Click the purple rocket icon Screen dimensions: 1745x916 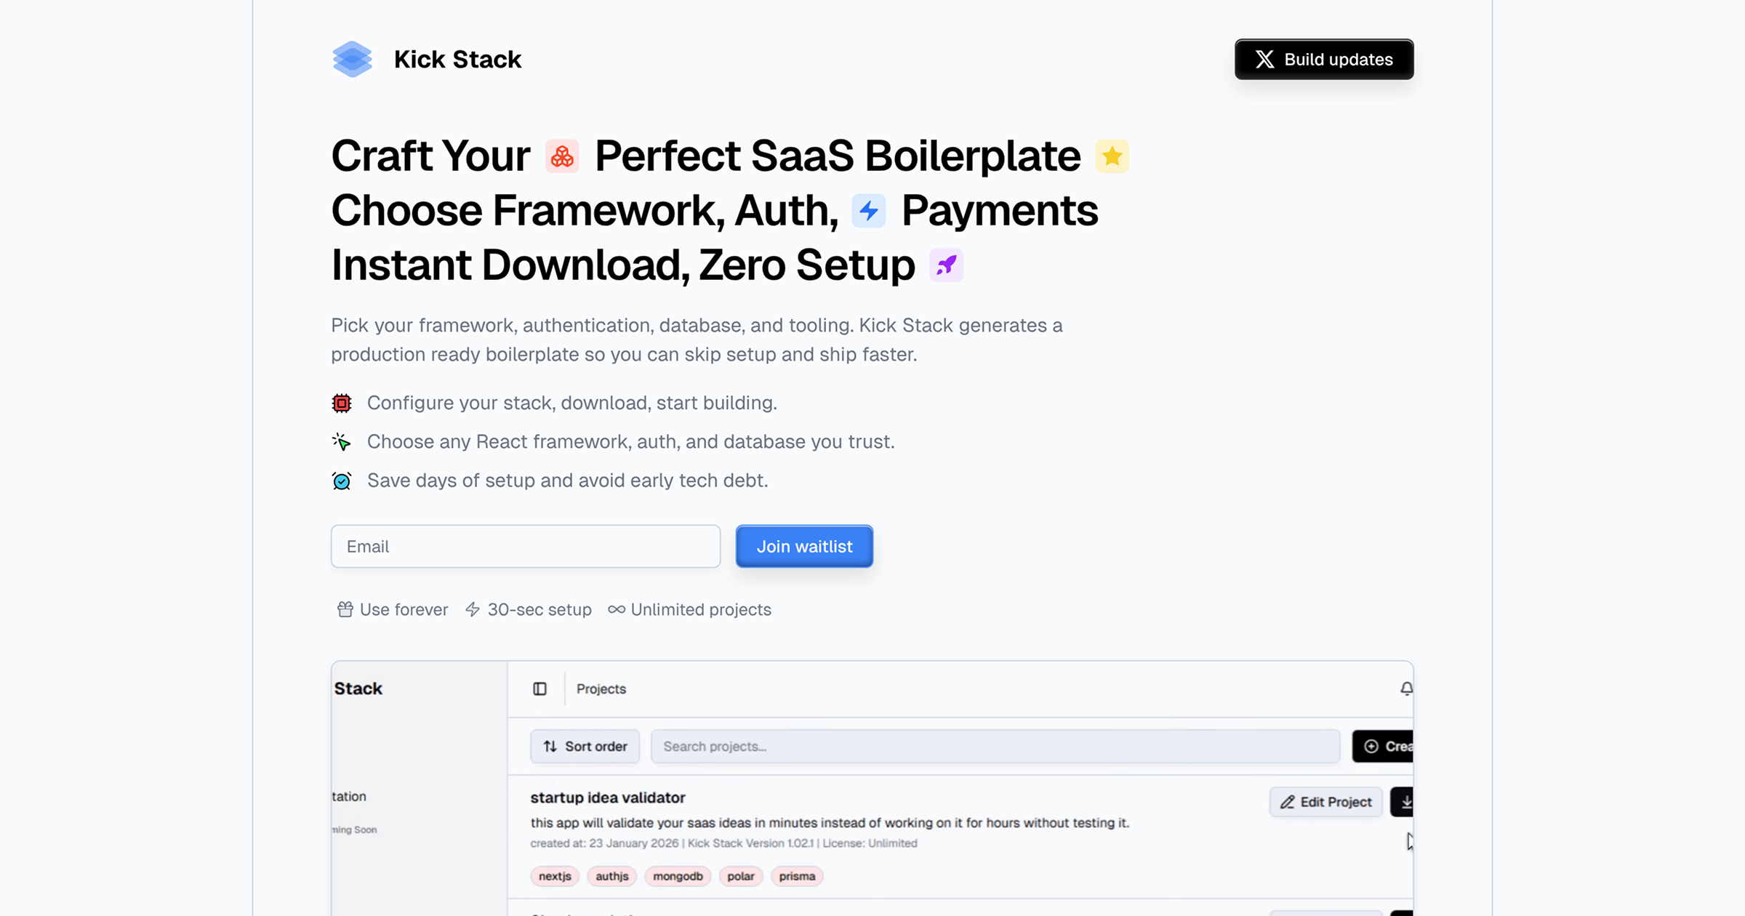click(x=946, y=265)
